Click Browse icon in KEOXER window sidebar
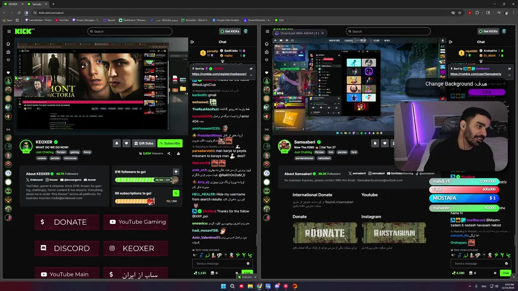This screenshot has width=518, height=291. tap(8, 52)
